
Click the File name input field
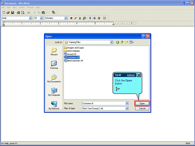[104, 103]
